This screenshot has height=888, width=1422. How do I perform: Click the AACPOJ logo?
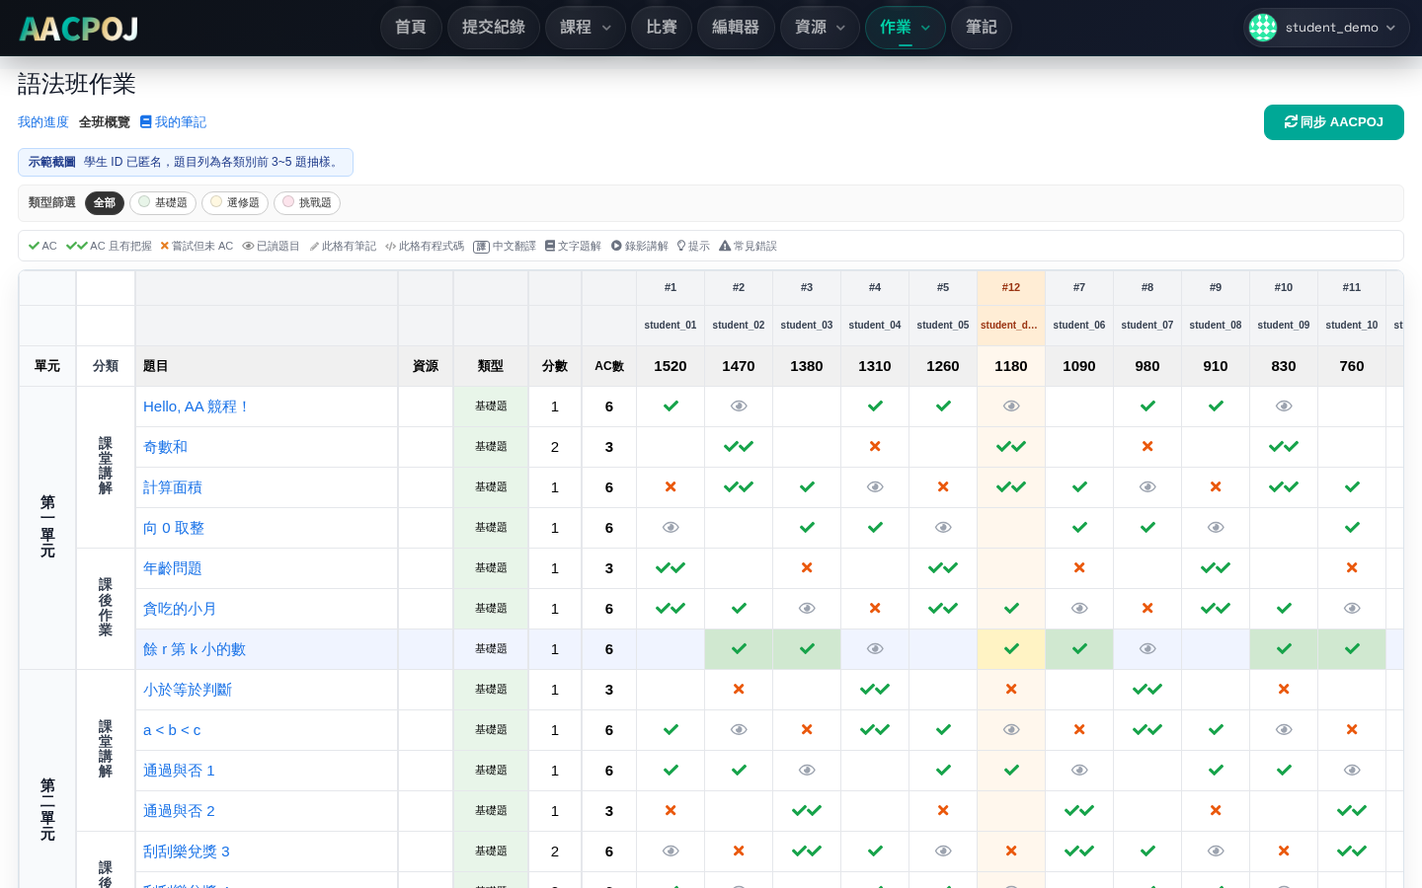click(x=79, y=29)
